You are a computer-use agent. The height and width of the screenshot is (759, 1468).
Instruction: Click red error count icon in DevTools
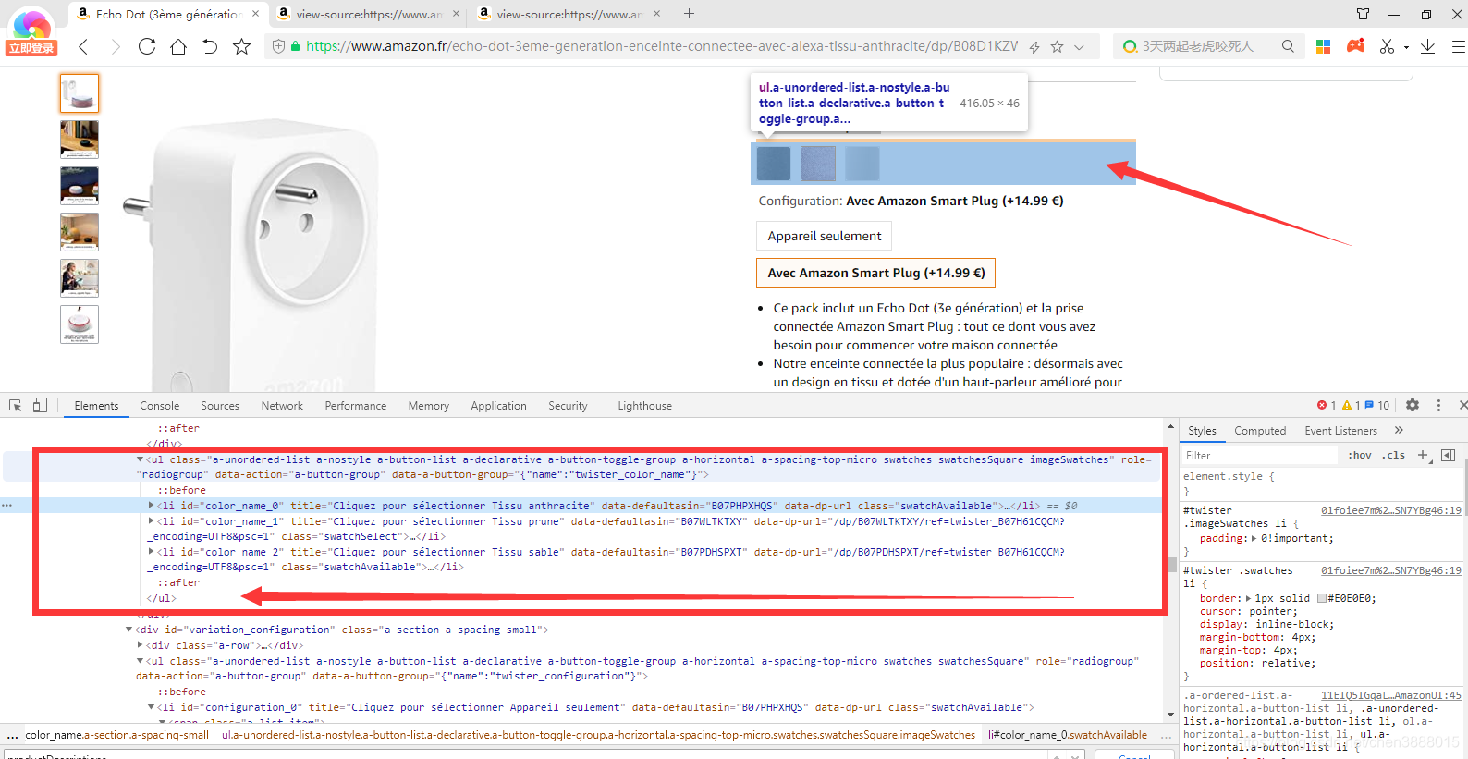coord(1322,405)
